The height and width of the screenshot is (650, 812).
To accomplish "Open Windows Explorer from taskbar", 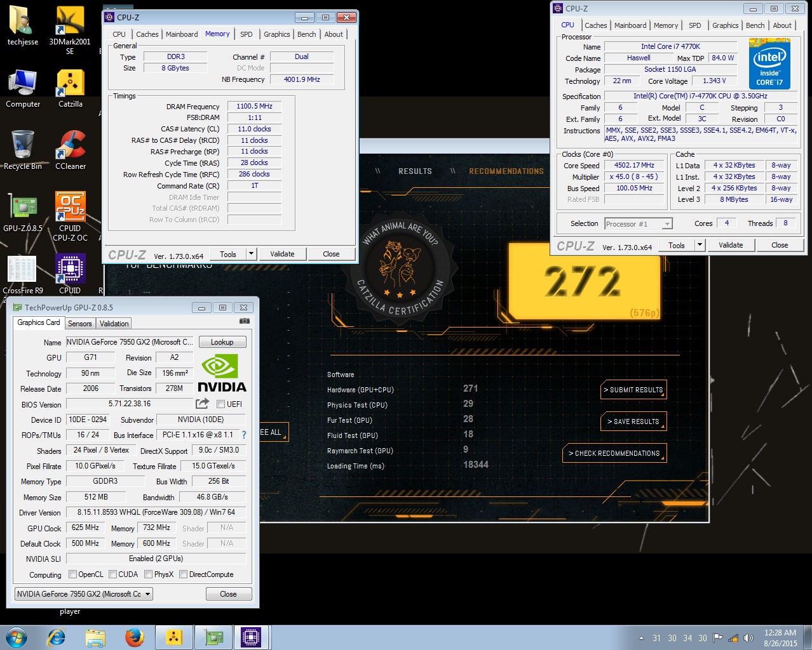I will [x=95, y=637].
